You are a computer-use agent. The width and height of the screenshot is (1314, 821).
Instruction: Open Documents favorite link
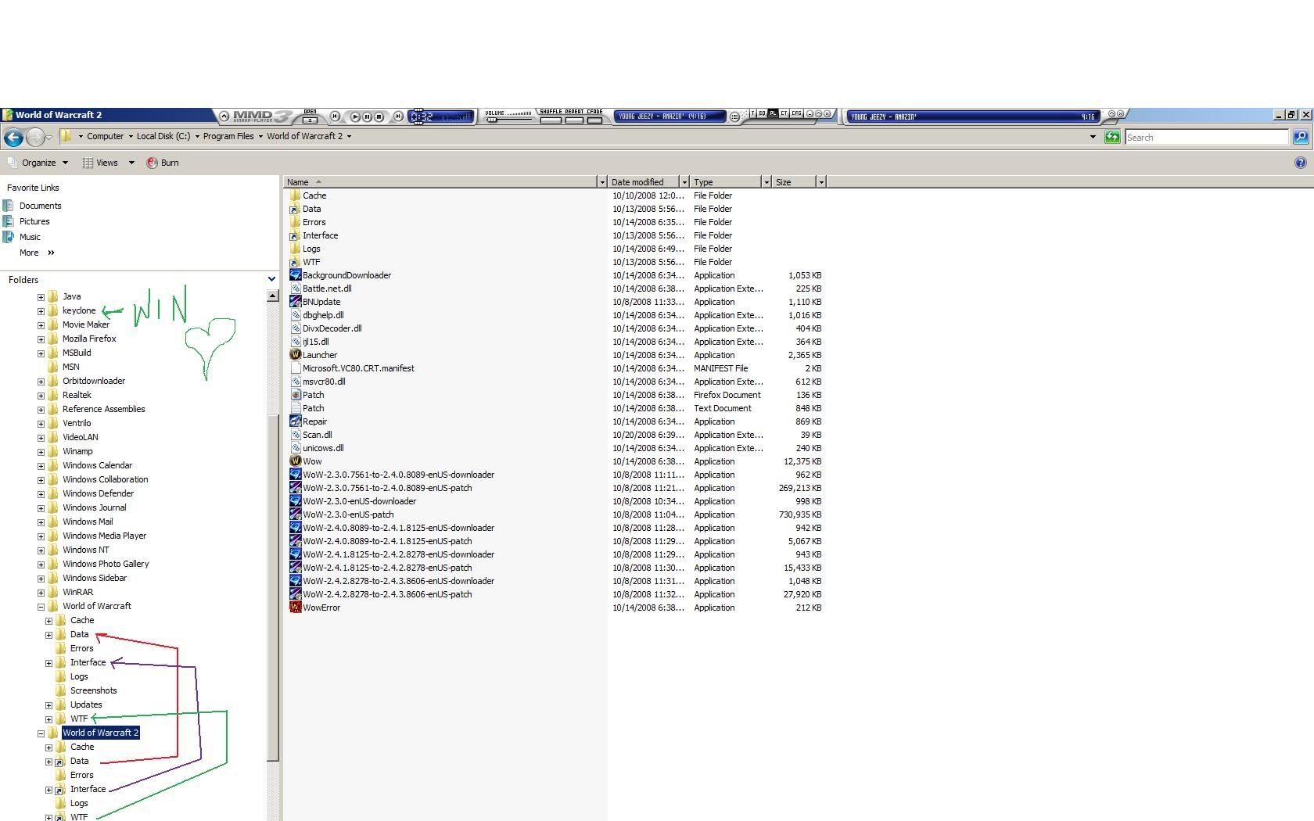pos(40,206)
